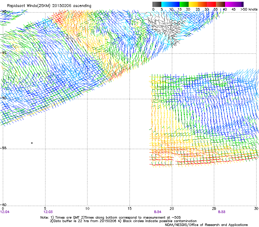Screen dimensions: 259x227
Task: Click the 'Note: 1) Times are GMT' line
Action: point(111,218)
